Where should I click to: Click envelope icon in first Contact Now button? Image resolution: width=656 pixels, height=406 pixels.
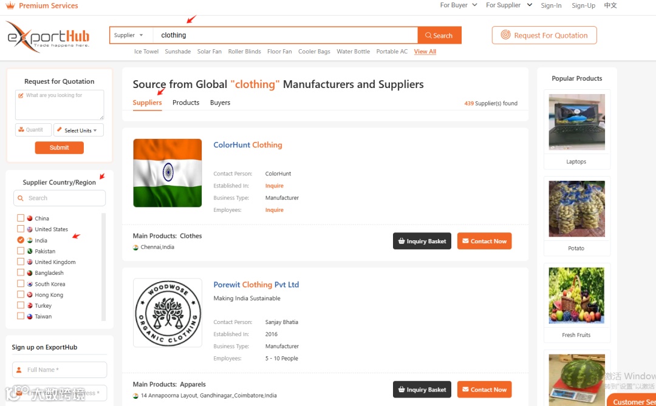(x=465, y=241)
